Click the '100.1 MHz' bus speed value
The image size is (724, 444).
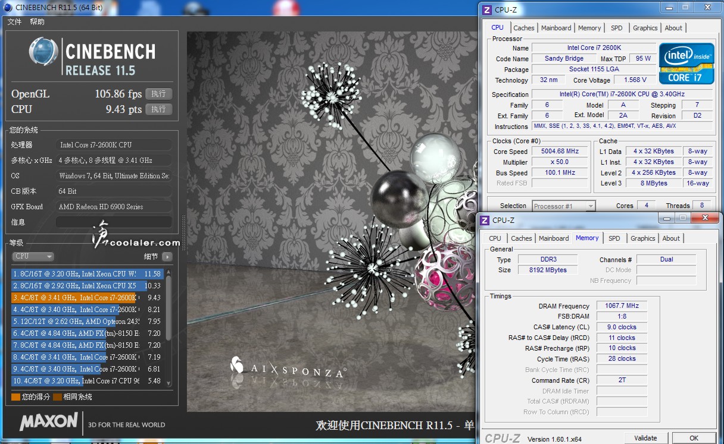tap(560, 172)
